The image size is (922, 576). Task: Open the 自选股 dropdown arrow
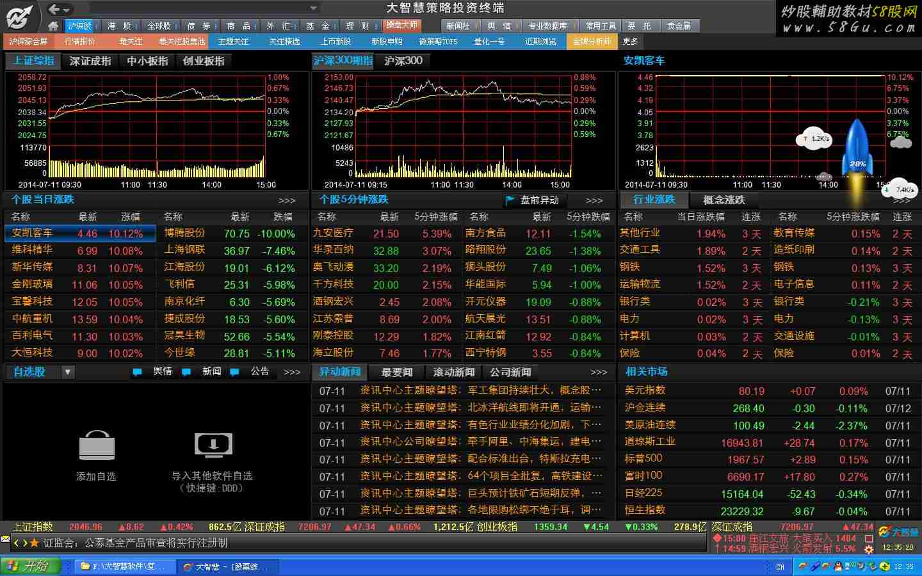coord(67,372)
